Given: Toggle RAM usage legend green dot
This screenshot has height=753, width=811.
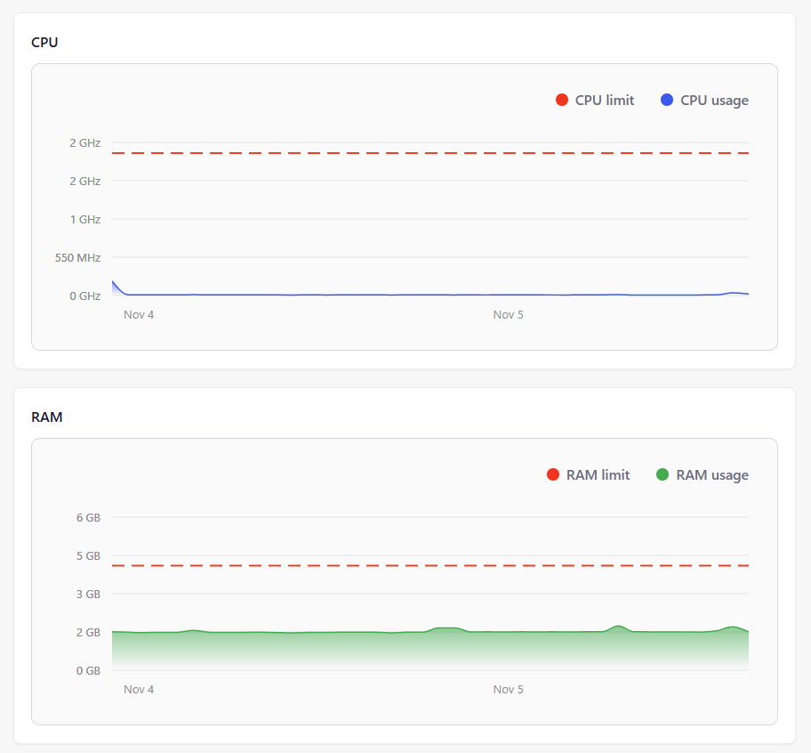Looking at the screenshot, I should click(x=662, y=474).
